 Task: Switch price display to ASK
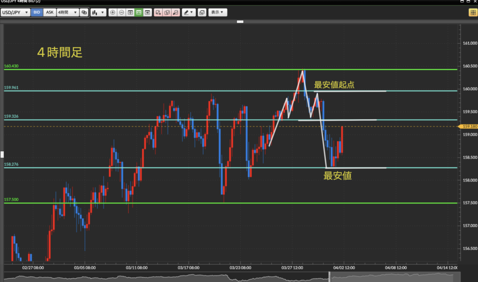point(49,13)
